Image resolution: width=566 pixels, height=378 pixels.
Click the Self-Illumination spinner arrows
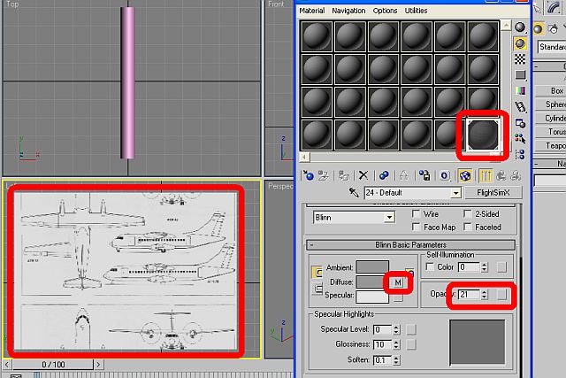pos(485,267)
